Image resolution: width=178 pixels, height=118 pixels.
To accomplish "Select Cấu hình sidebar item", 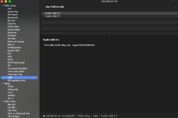I will (x=12, y=110).
